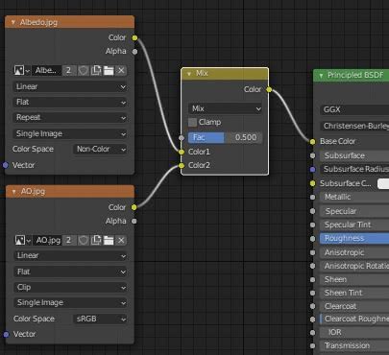The image size is (389, 355).
Task: Open image browser icon in AO.jpg node
Action: (23, 240)
